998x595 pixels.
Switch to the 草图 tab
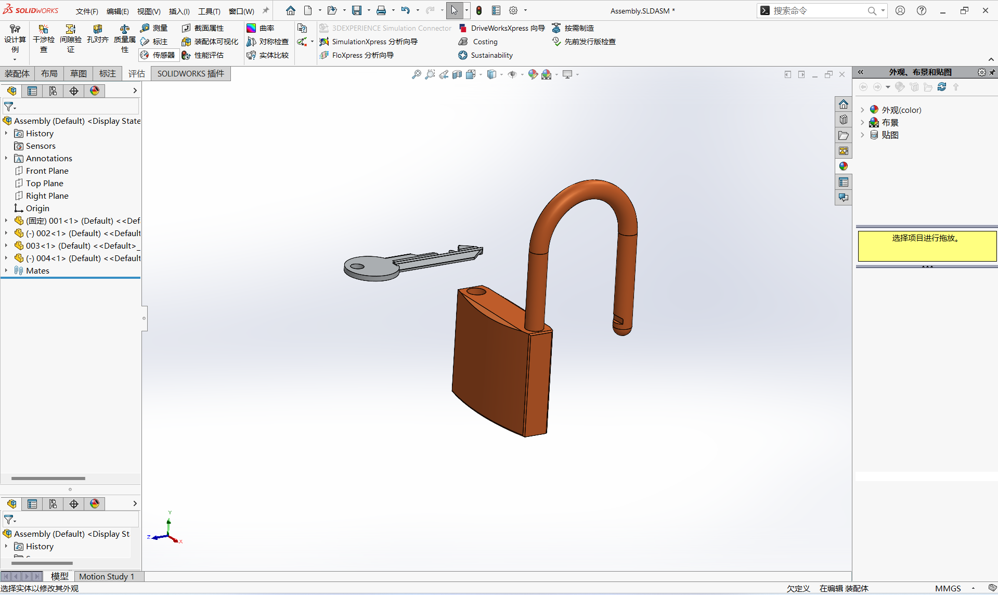(x=79, y=74)
